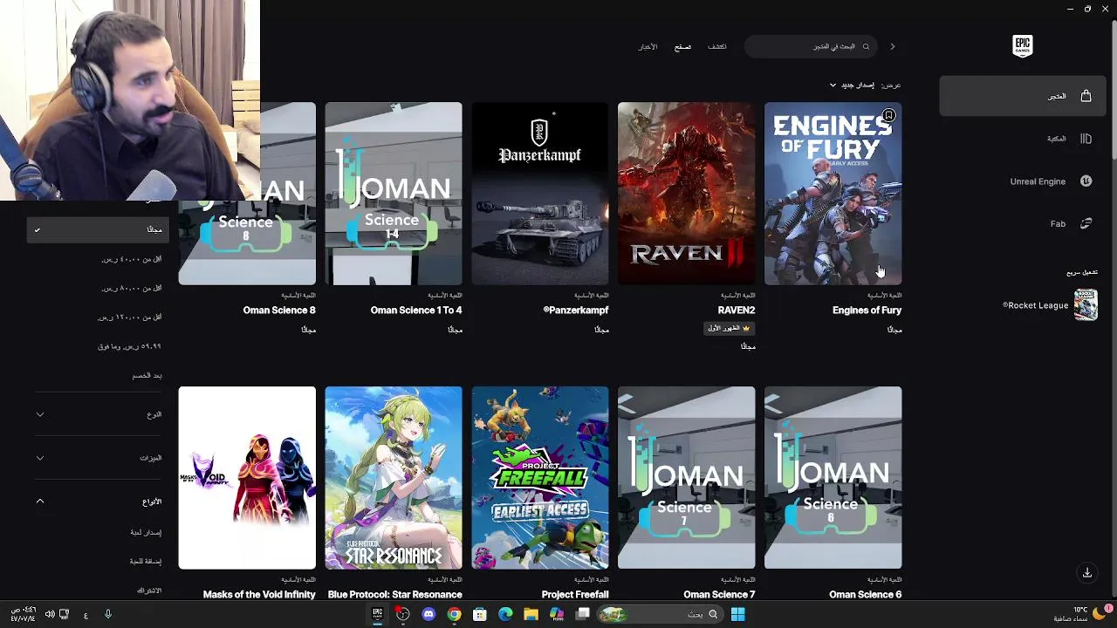Open the Fab marketplace icon
The height and width of the screenshot is (628, 1117).
[x=1086, y=224]
